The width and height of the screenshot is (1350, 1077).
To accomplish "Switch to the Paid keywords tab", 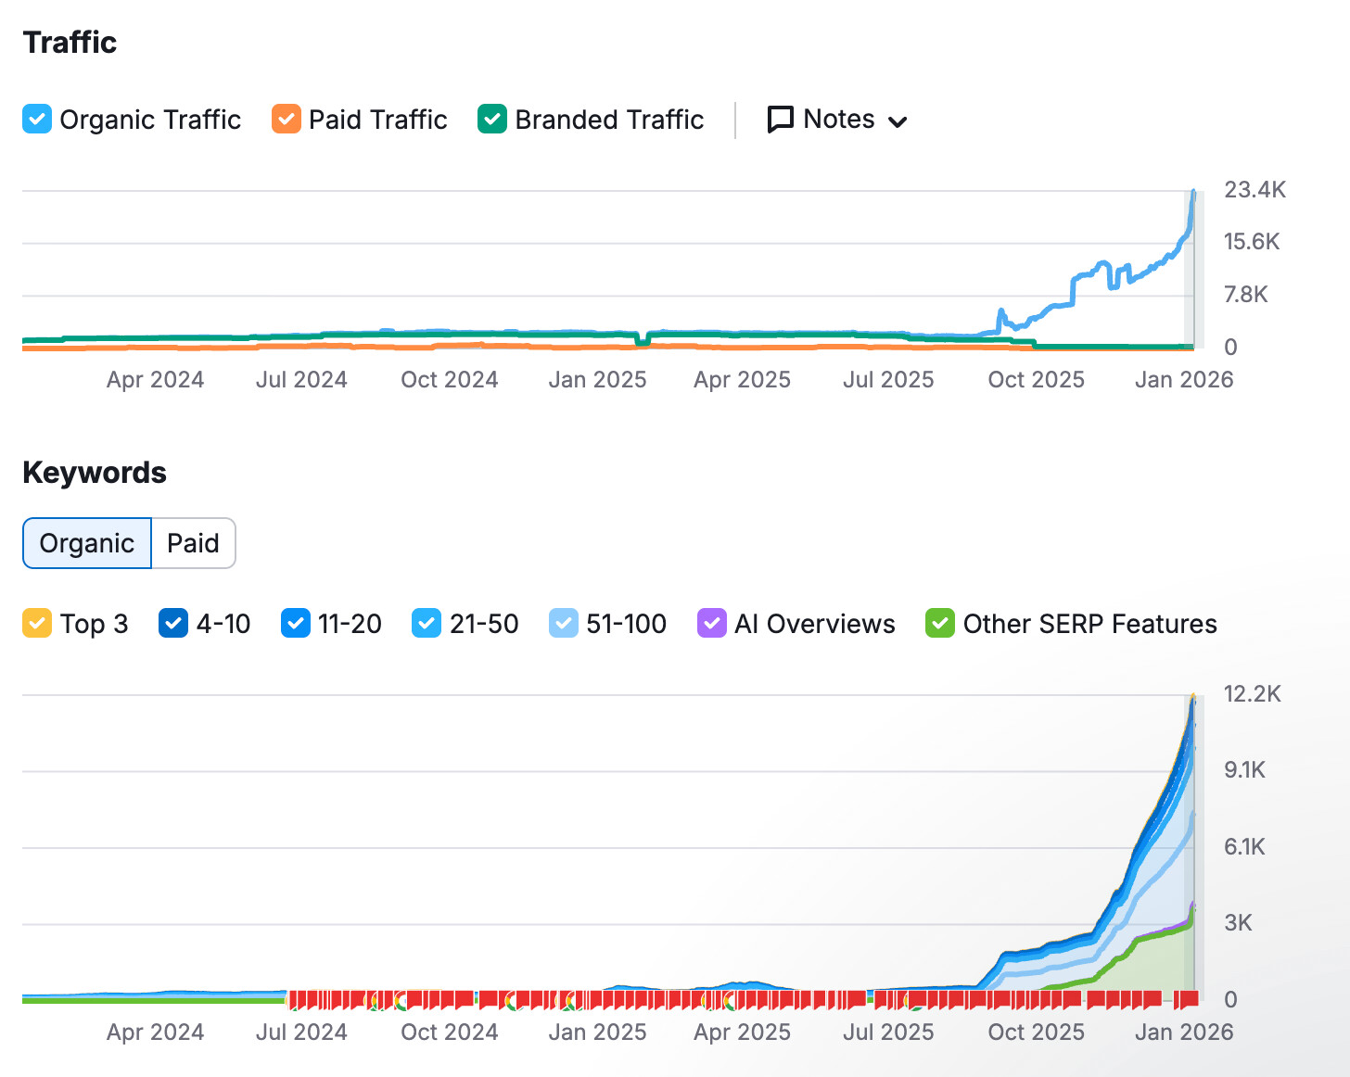I will (x=193, y=543).
